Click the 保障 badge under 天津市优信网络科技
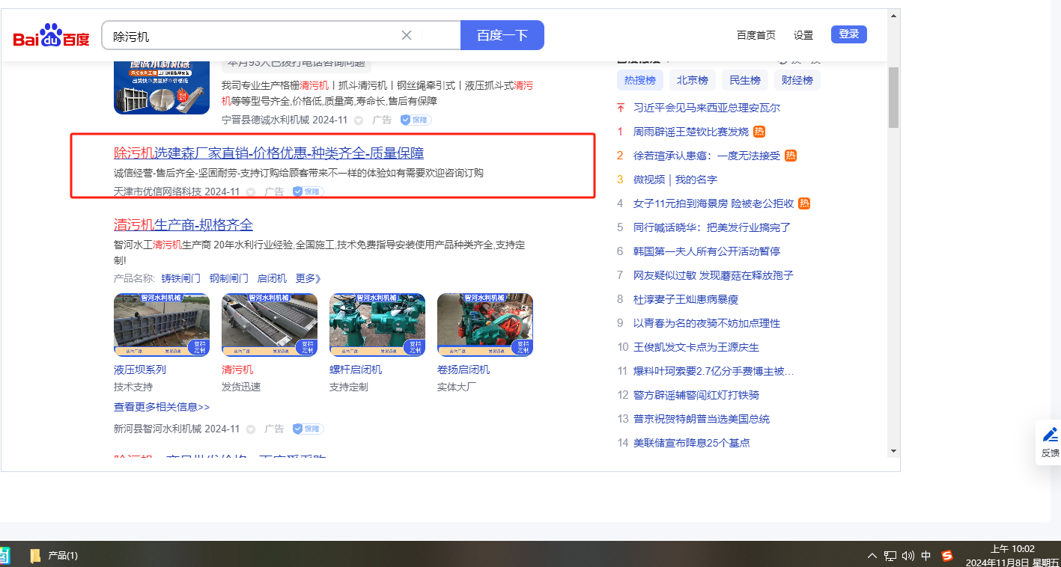Viewport: 1061px width, 567px height. pyautogui.click(x=308, y=191)
